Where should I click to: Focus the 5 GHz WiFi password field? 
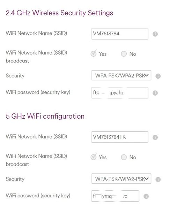(115, 196)
